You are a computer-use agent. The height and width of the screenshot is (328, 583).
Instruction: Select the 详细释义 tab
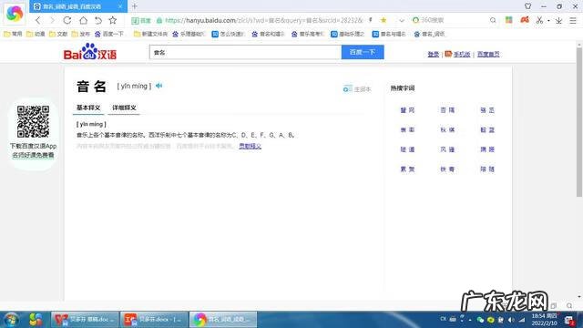pos(124,108)
